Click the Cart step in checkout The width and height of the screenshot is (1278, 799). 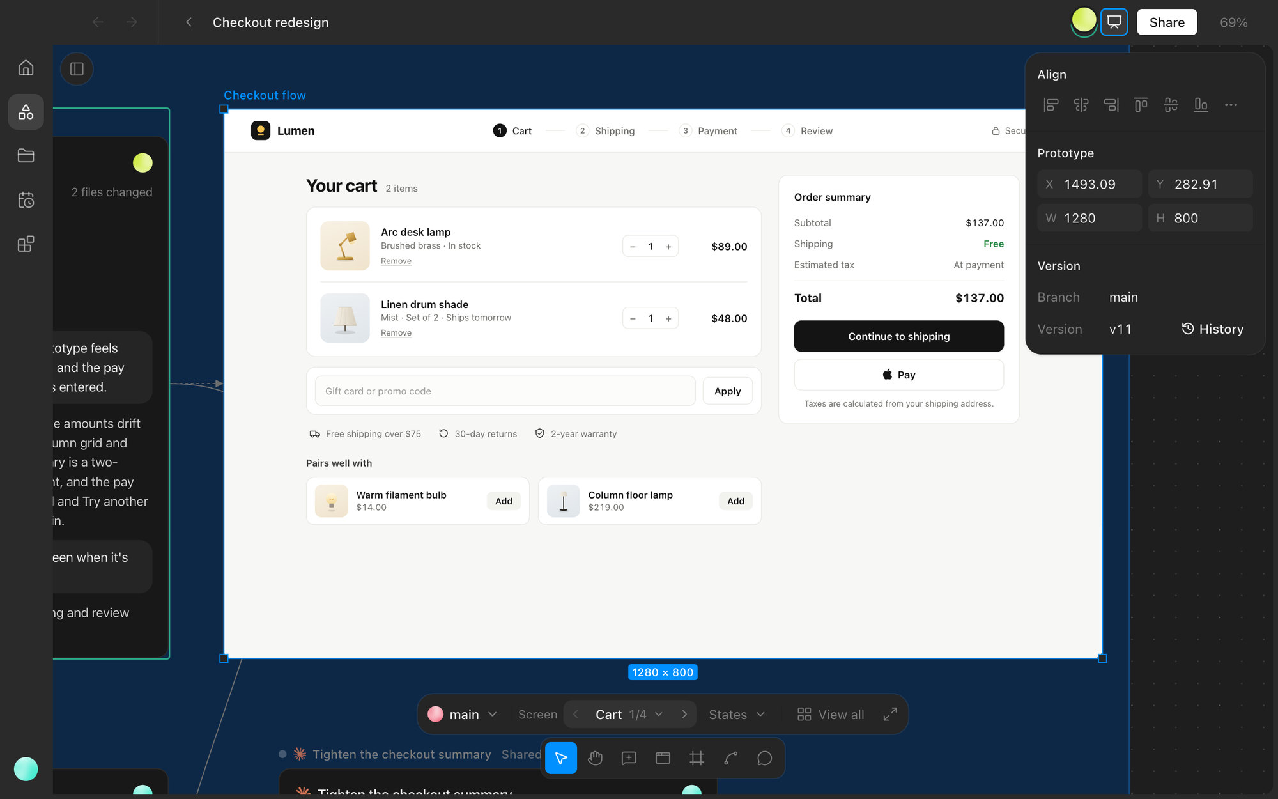coord(512,131)
